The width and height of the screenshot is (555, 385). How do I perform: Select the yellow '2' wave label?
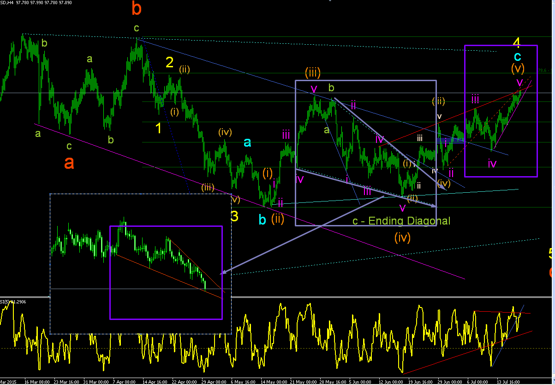[170, 62]
